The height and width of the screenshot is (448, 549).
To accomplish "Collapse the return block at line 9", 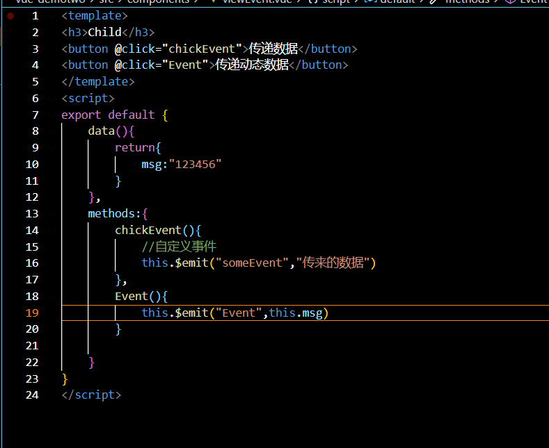I will [52, 148].
